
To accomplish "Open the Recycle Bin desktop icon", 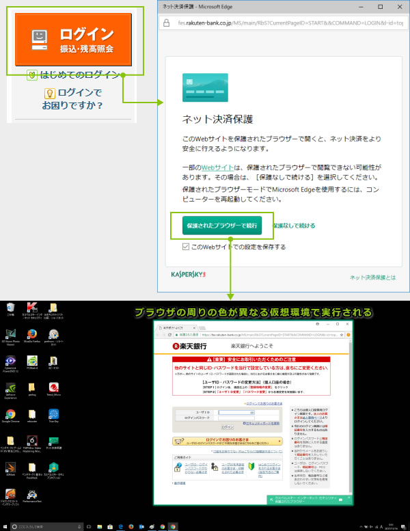I will tap(10, 310).
